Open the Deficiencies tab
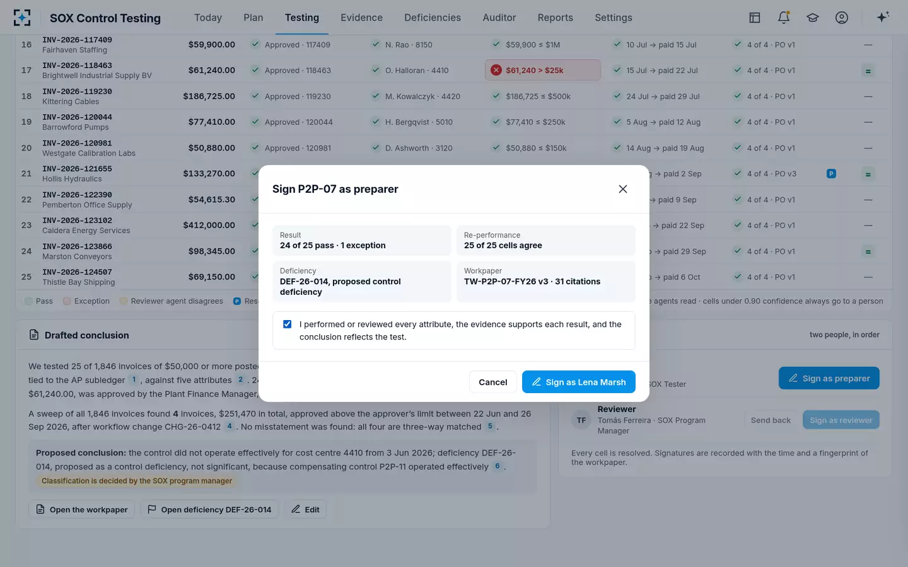Viewport: 908px width, 567px height. point(433,18)
